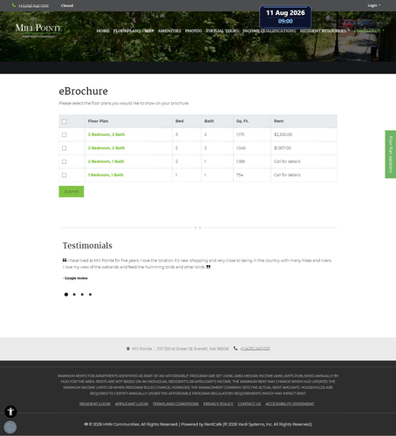The height and width of the screenshot is (436, 396).
Task: Click the location pin icon in footer
Action: [128, 349]
